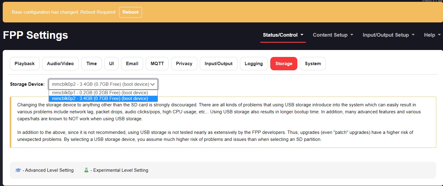
Task: Open the Input/Output Setup menu
Action: (388, 35)
